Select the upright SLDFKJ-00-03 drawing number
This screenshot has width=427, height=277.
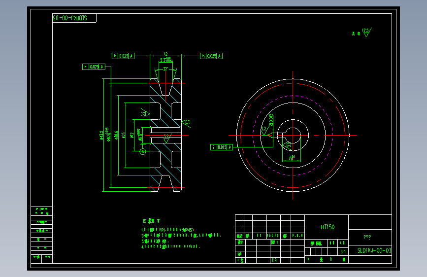374,250
